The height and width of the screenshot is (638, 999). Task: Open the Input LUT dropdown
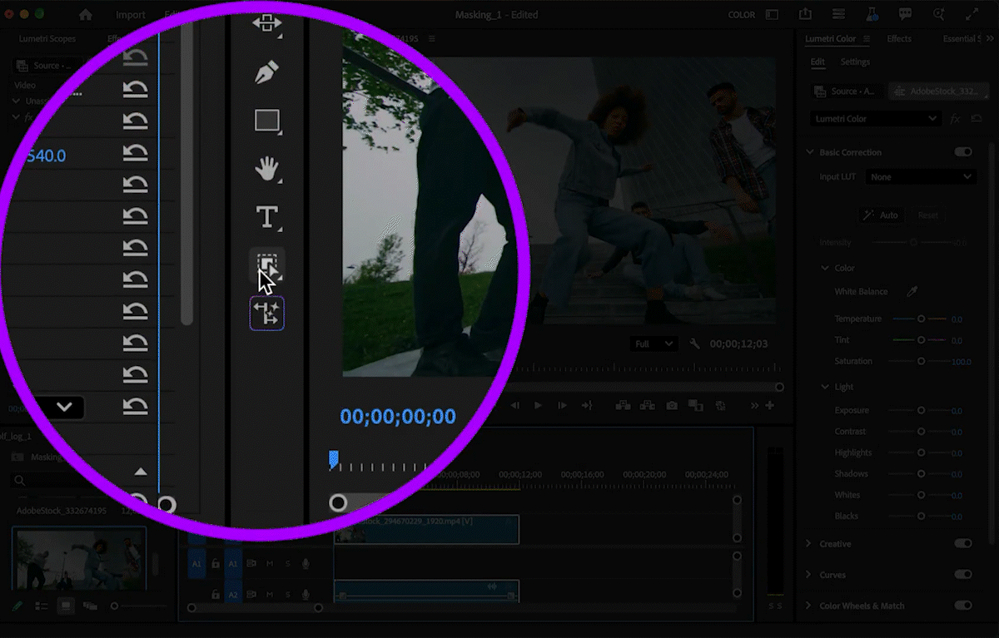pyautogui.click(x=921, y=177)
